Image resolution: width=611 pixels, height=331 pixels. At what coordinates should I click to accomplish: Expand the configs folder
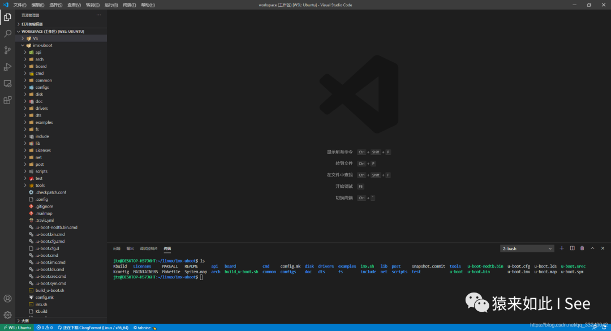[x=61, y=87]
